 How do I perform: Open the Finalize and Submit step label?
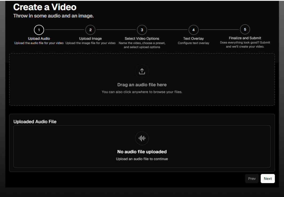click(245, 38)
